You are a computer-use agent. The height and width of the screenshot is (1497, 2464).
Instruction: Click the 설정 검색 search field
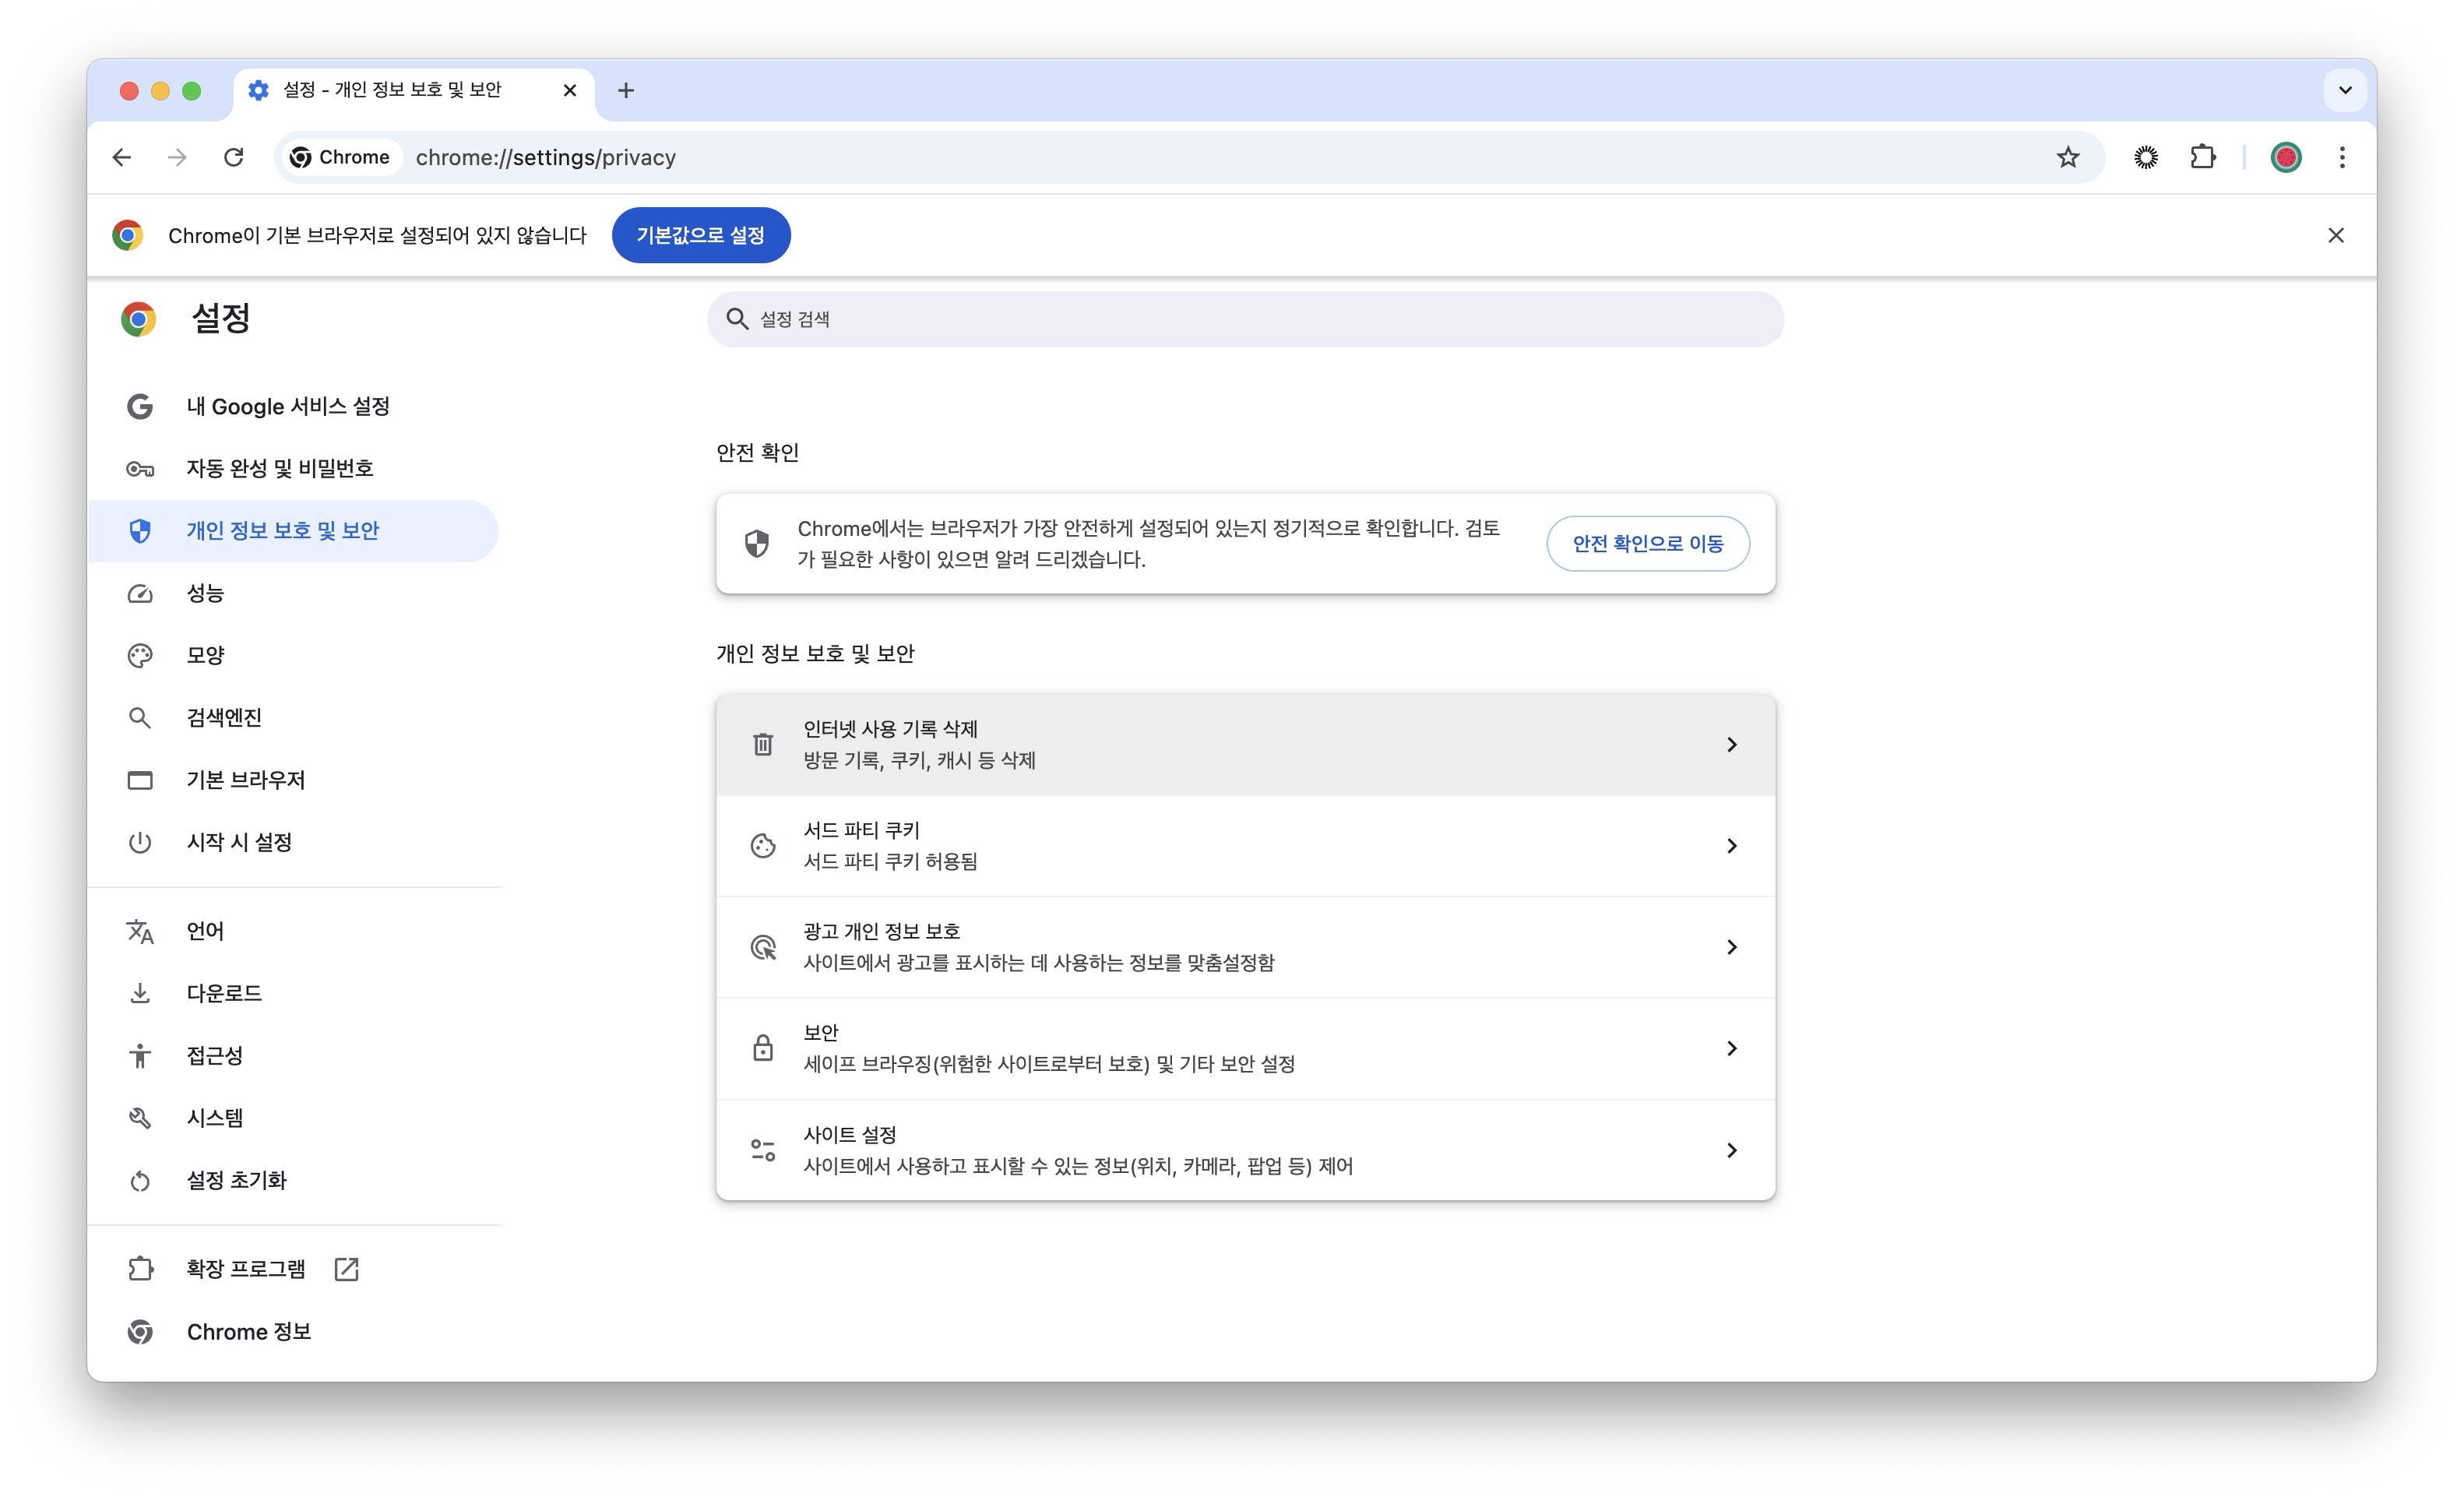(1245, 319)
